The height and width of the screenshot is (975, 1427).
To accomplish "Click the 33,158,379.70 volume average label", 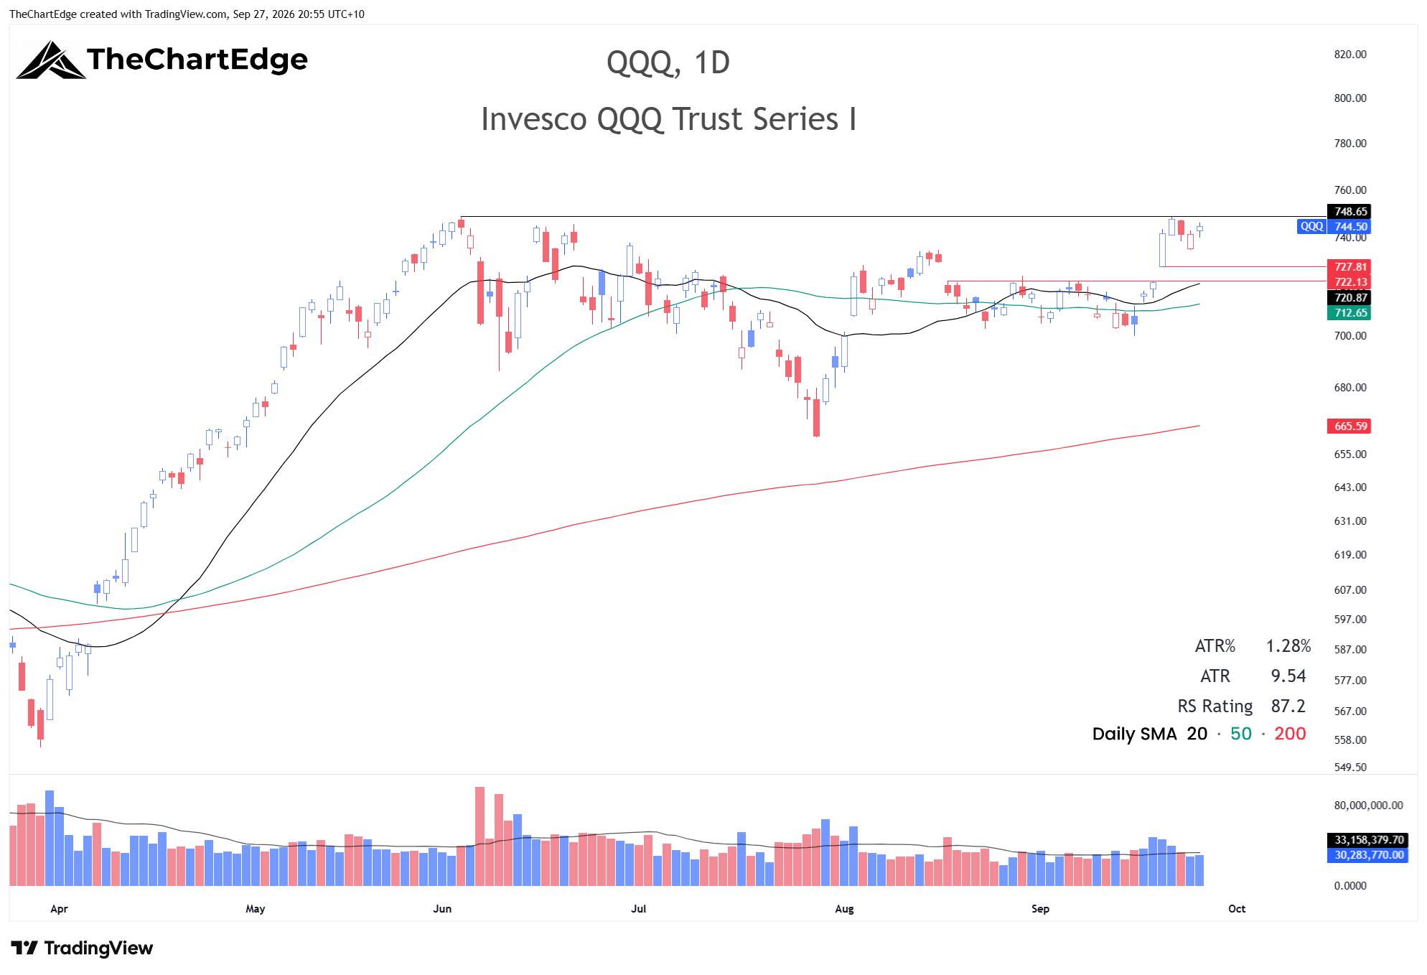I will (x=1367, y=839).
